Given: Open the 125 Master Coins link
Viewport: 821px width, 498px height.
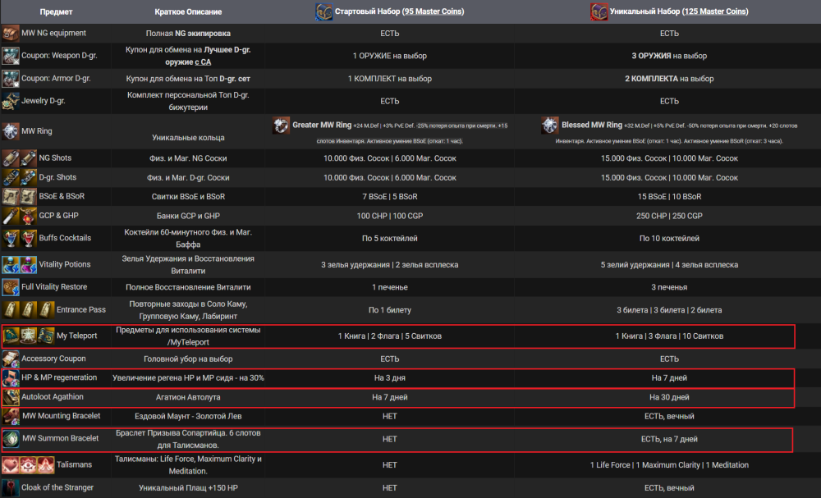Looking at the screenshot, I should point(714,12).
